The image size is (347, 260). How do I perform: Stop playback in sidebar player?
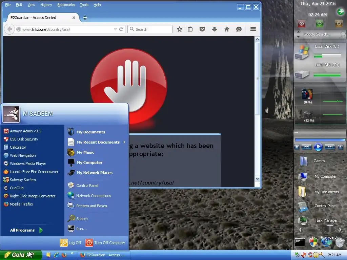[297, 147]
